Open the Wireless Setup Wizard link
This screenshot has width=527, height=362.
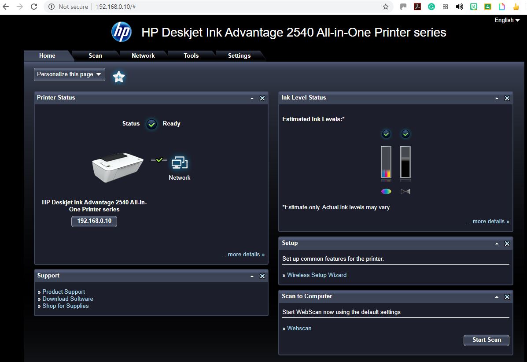[x=317, y=275]
